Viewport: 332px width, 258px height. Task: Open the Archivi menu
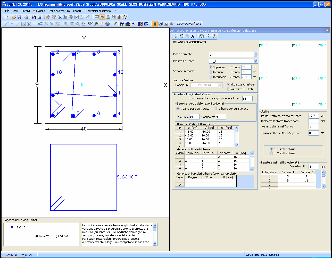point(26,11)
